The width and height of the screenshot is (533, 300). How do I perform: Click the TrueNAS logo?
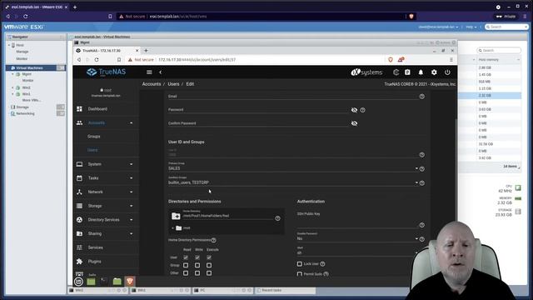pos(106,72)
